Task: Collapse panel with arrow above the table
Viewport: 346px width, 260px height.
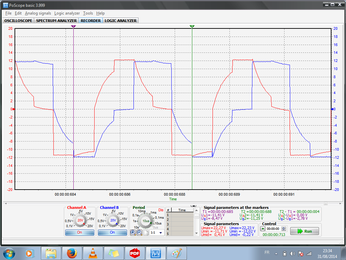Action: tap(194, 206)
